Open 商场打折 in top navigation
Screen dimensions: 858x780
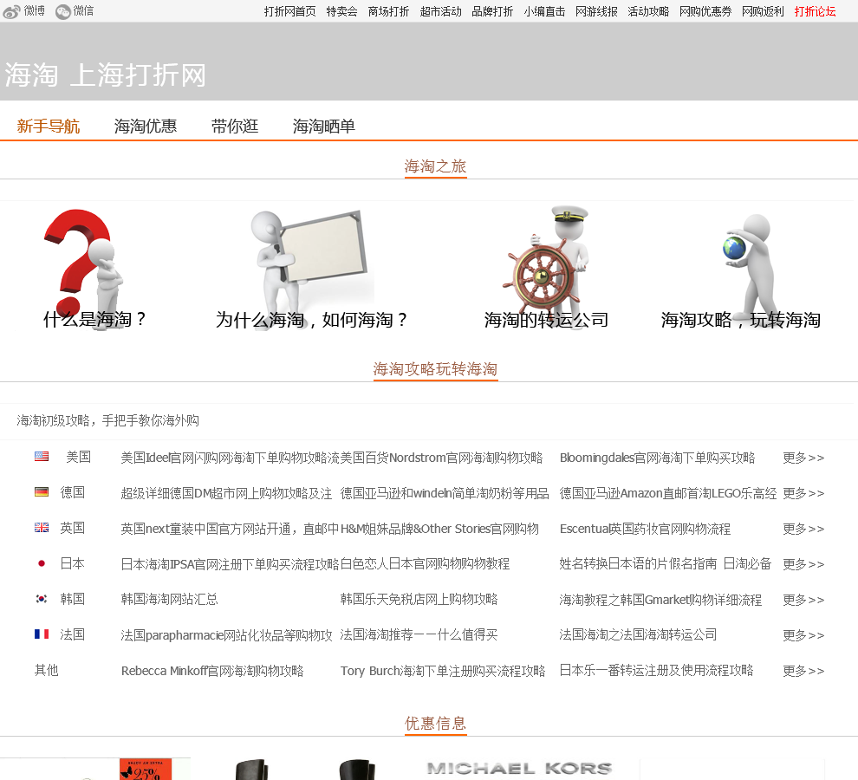tap(388, 11)
